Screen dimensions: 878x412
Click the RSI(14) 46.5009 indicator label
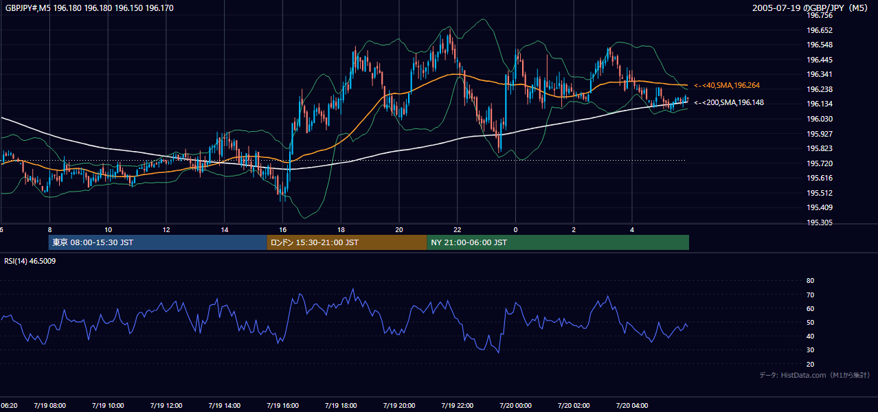tap(30, 261)
